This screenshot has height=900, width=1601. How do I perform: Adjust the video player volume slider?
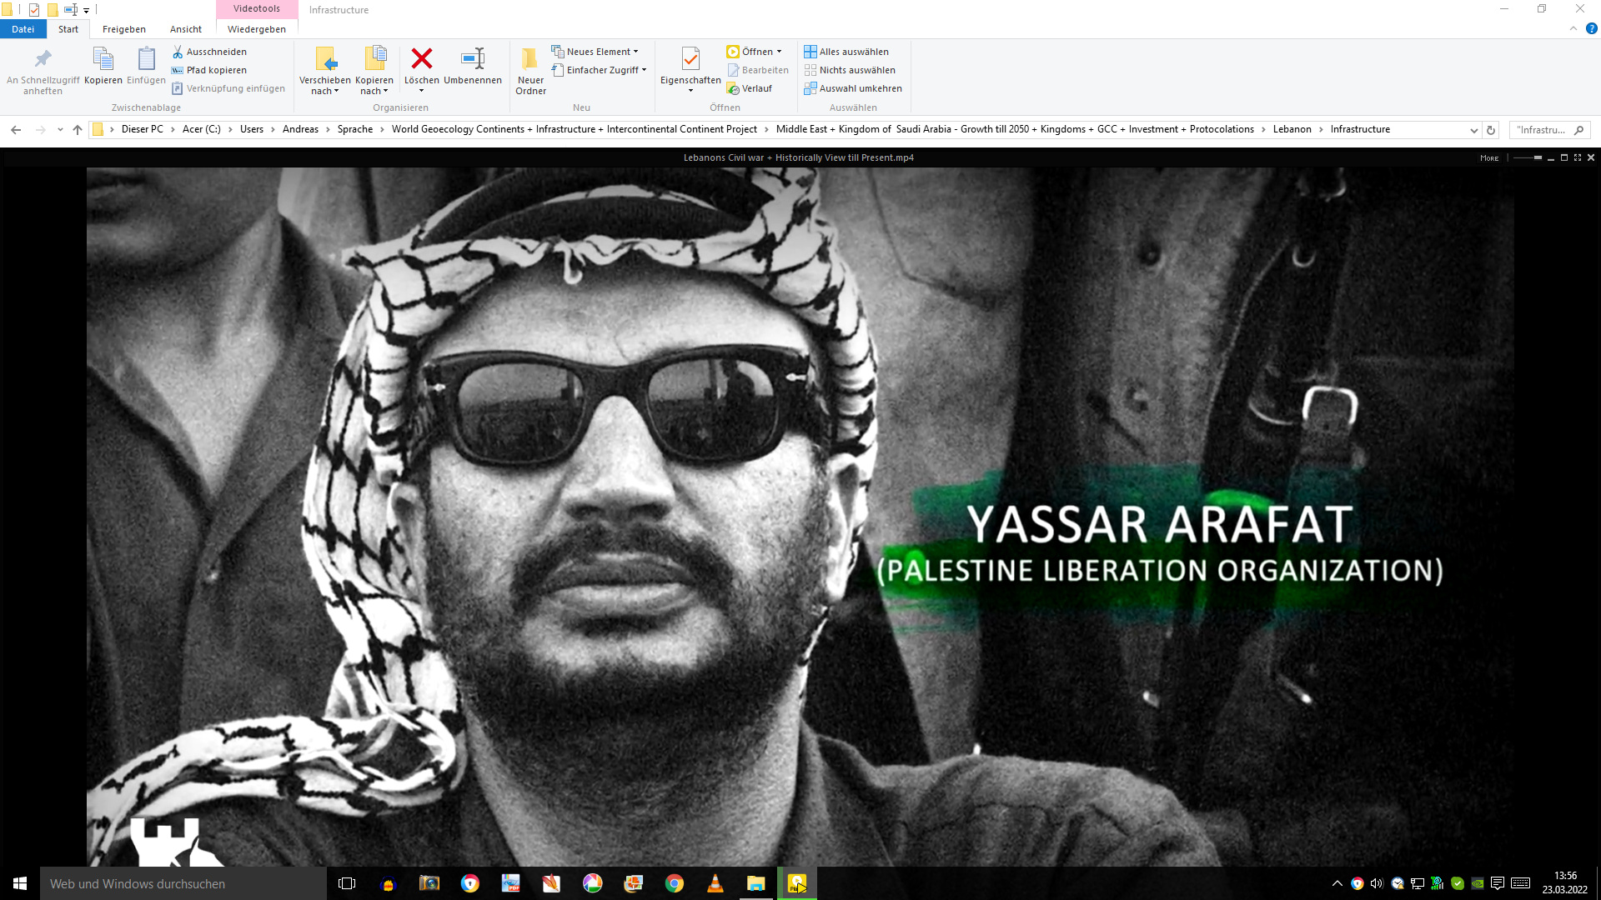click(1528, 157)
